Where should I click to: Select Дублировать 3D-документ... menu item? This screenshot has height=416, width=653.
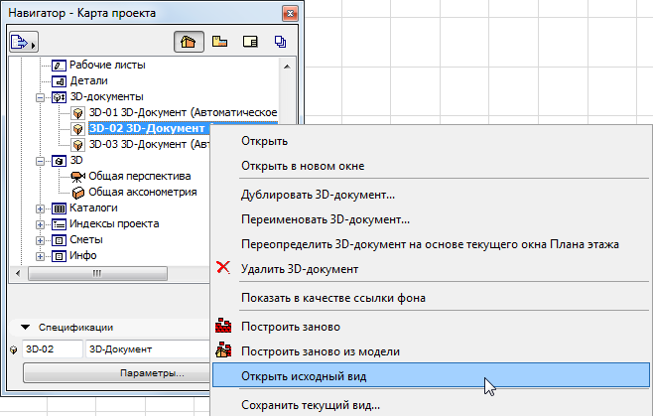coord(431,195)
